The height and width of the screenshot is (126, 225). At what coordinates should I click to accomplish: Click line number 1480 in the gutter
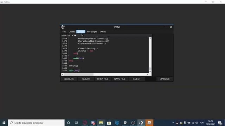click(65, 53)
